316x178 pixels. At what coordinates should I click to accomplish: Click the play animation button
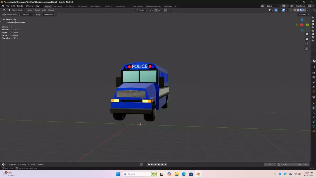point(159,165)
